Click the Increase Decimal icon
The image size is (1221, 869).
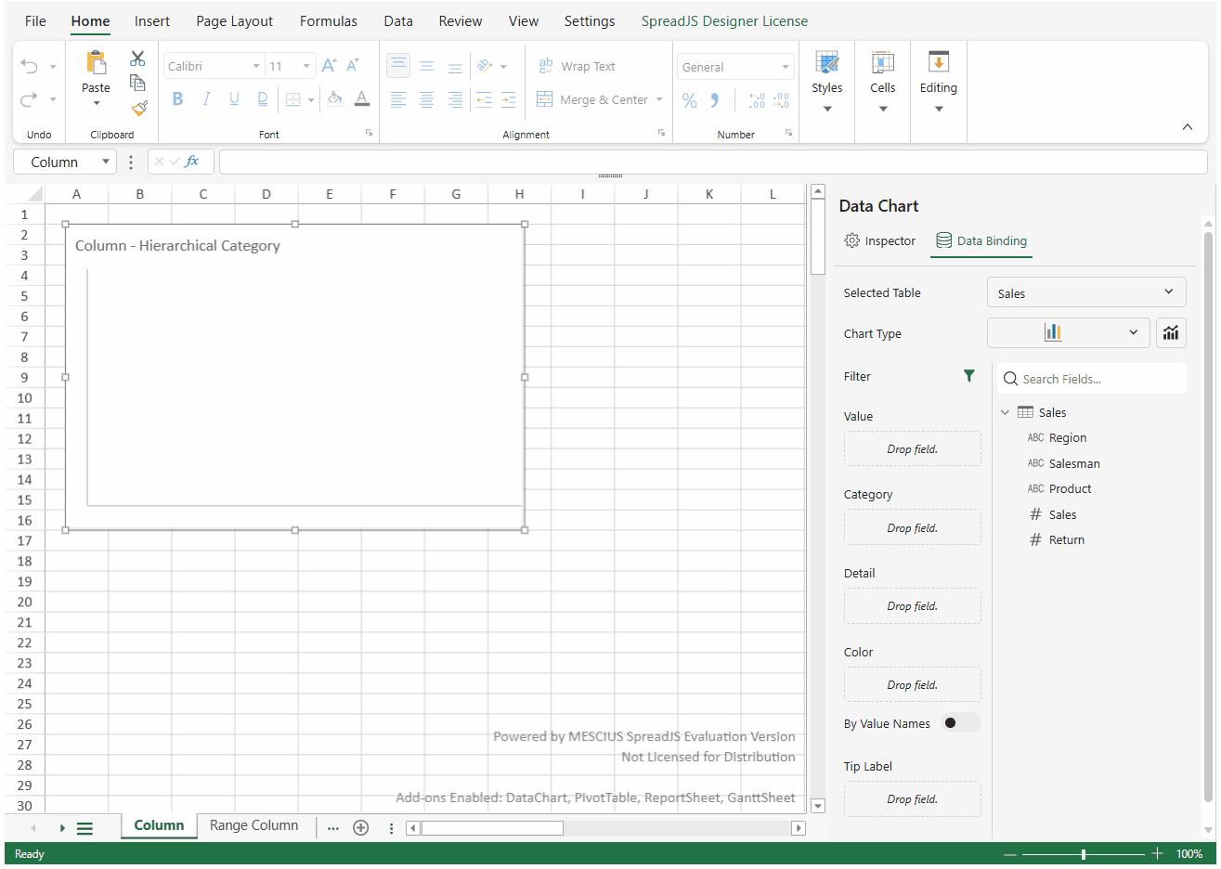(x=757, y=100)
